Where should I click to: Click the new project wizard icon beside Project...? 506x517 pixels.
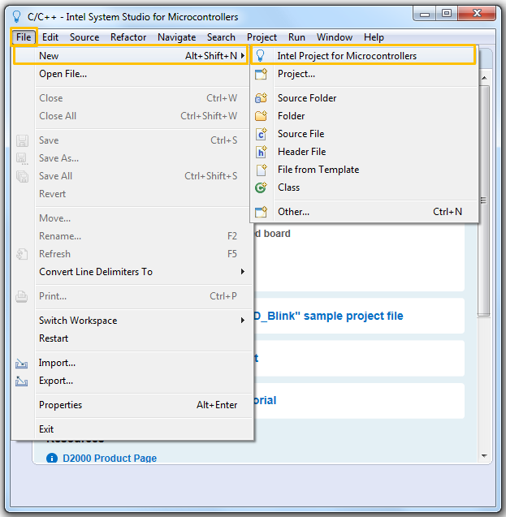coord(261,74)
